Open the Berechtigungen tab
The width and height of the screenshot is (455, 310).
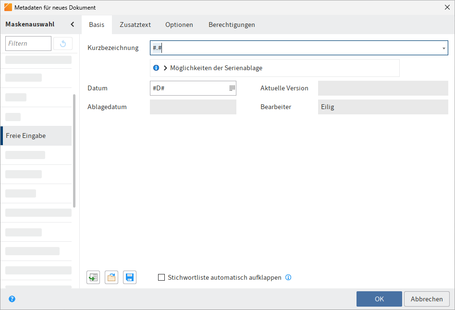pos(232,24)
